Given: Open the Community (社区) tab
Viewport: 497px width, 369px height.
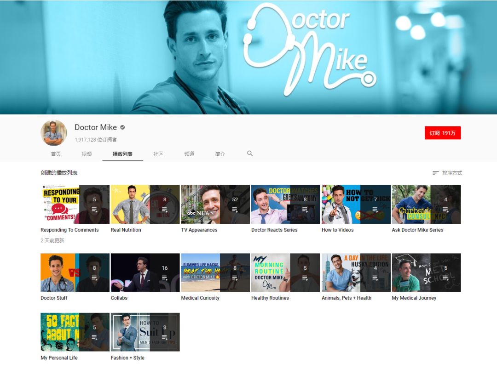Looking at the screenshot, I should coord(158,154).
